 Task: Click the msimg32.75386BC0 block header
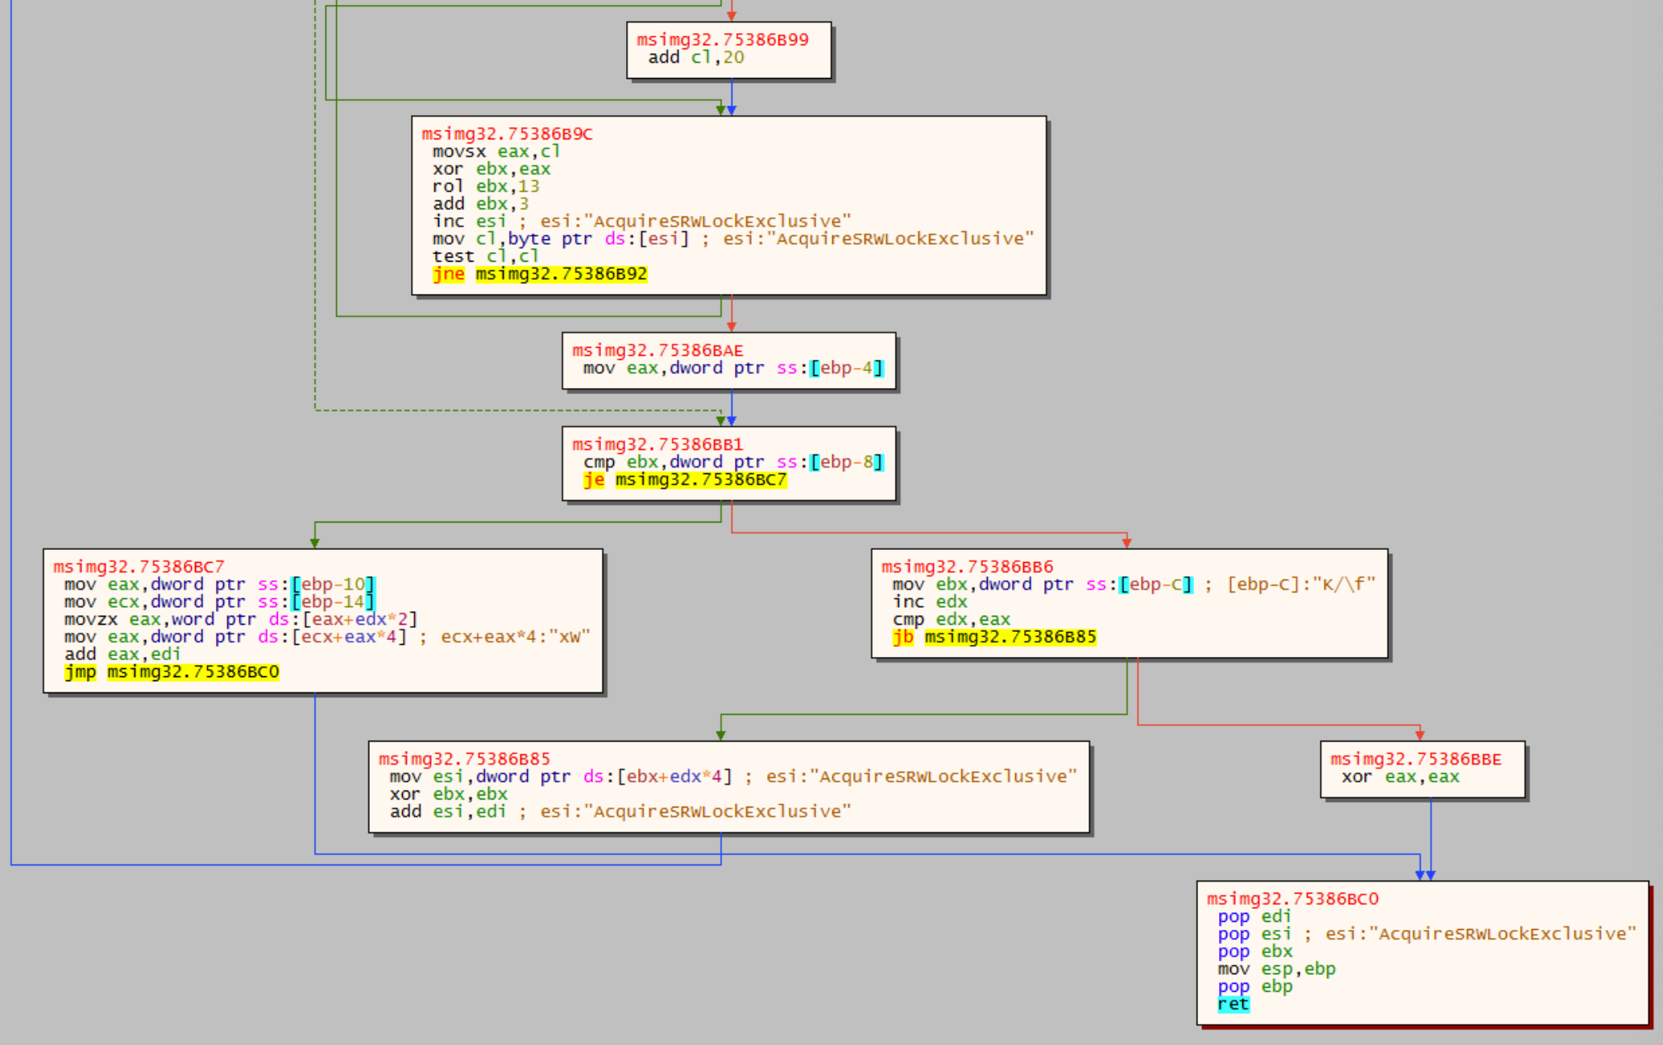[x=1292, y=899]
